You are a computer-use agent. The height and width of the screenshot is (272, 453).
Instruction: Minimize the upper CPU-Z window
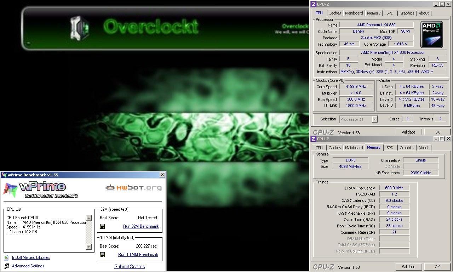tap(436, 4)
